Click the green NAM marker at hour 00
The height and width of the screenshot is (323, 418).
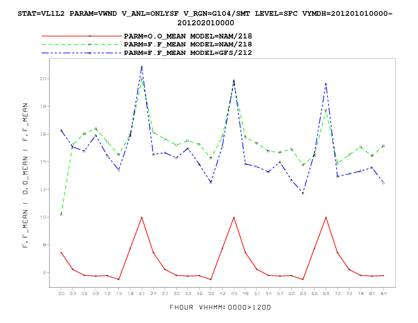click(61, 214)
